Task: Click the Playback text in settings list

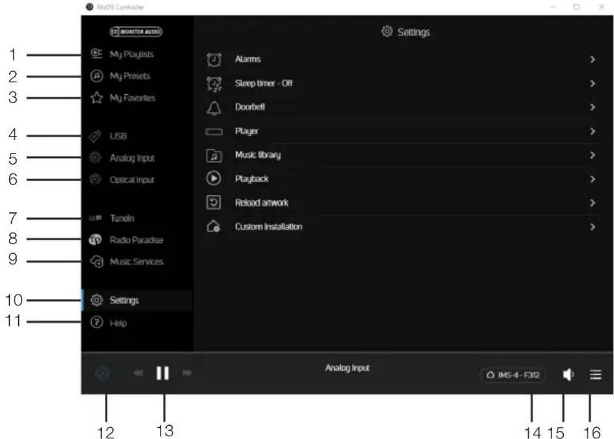Action: tap(252, 179)
